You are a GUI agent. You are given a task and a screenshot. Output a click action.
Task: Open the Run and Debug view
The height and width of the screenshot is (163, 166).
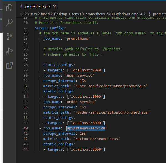coord(9,51)
